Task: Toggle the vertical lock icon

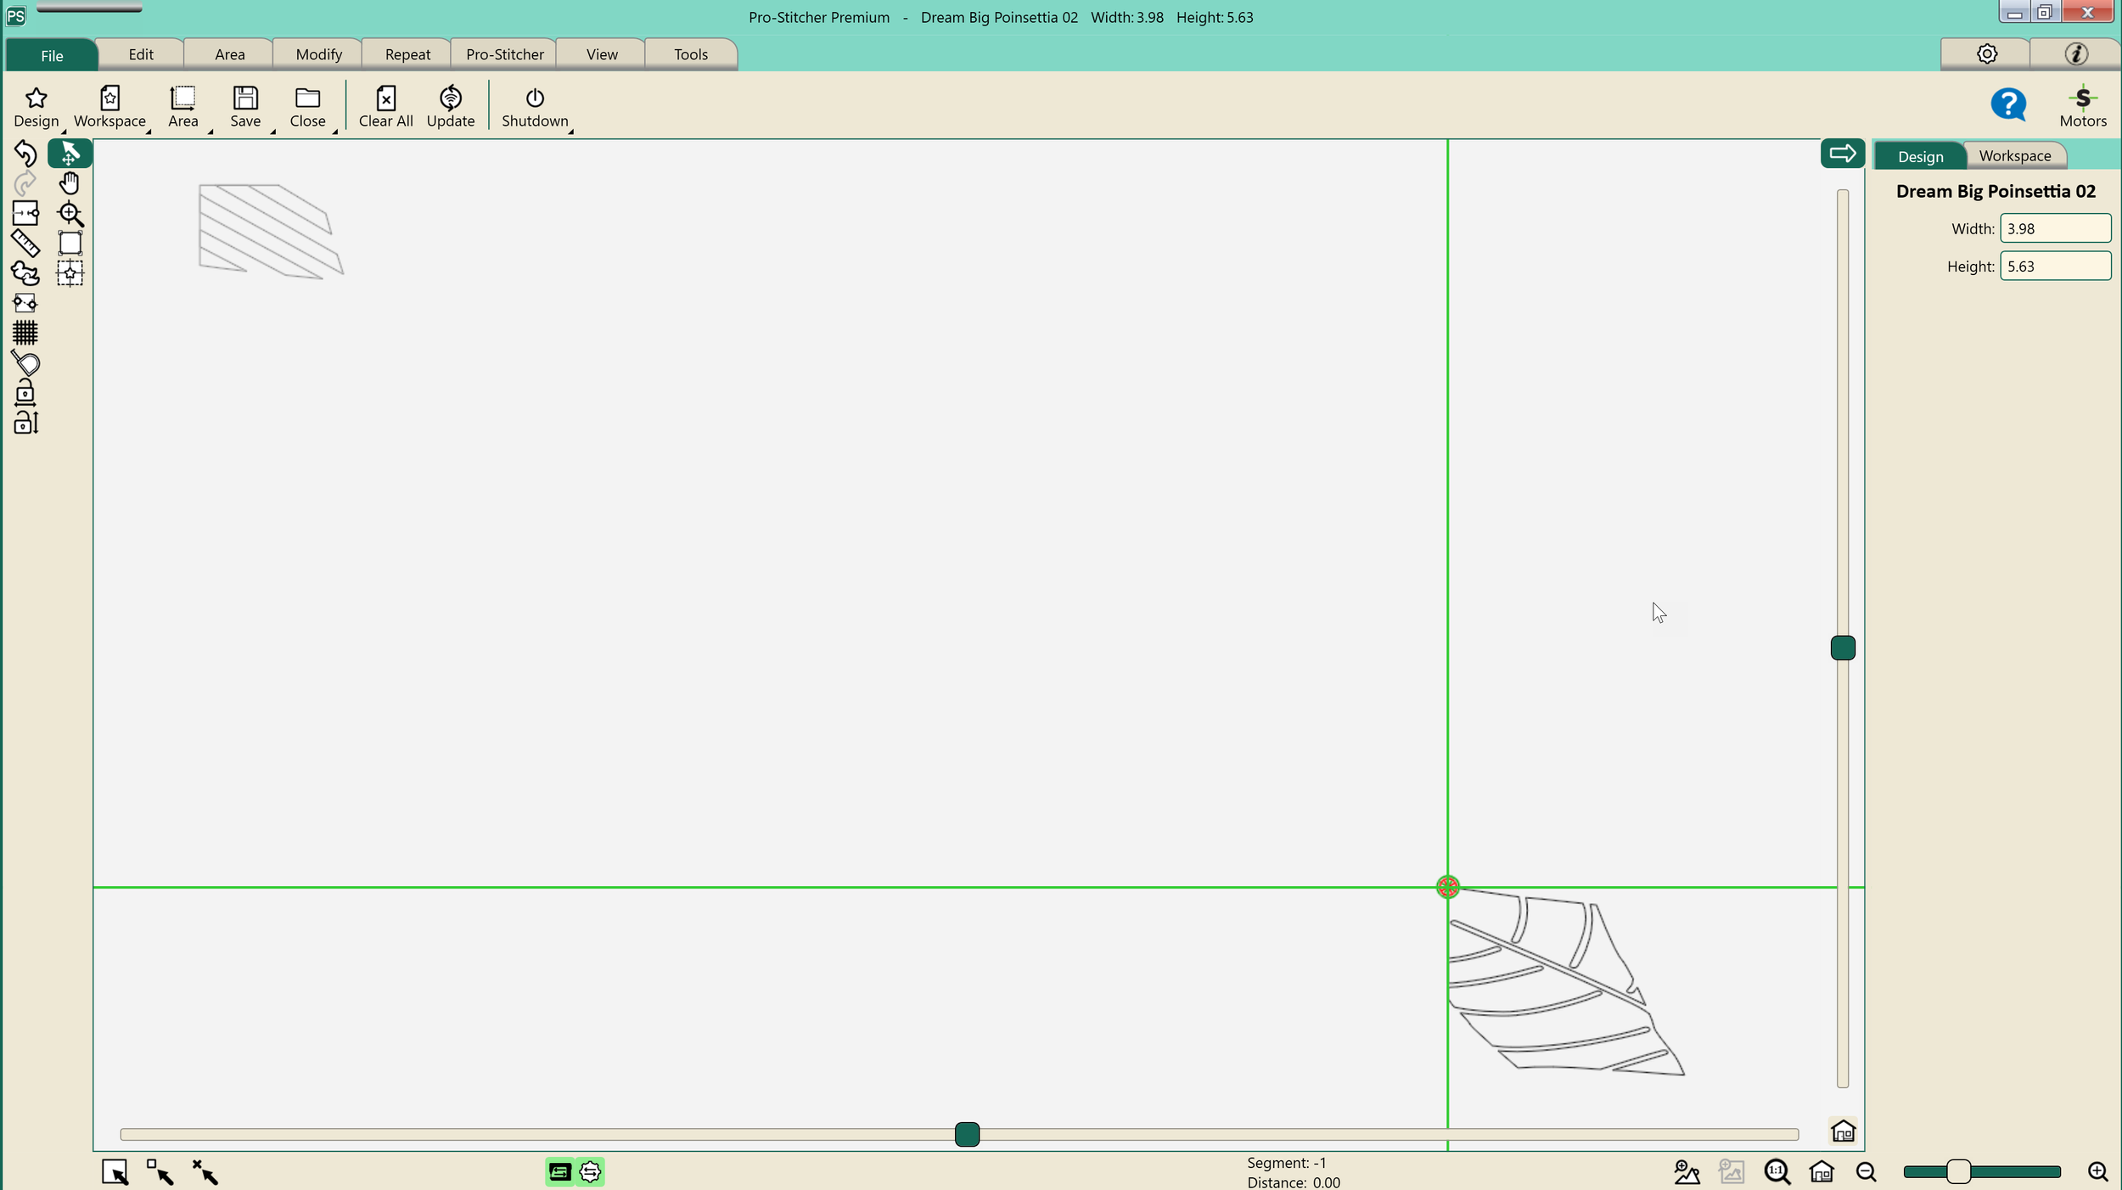Action: 25,423
